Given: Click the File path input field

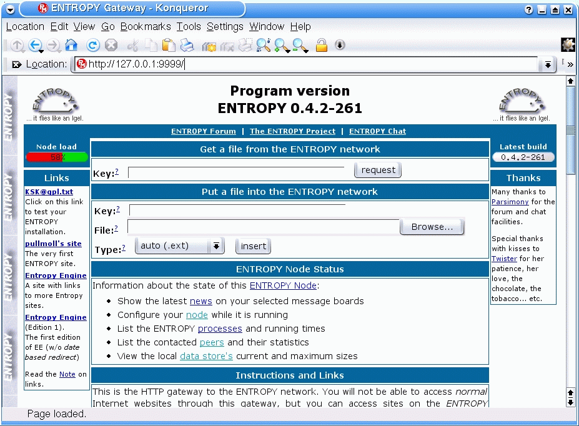Looking at the screenshot, I should point(264,227).
